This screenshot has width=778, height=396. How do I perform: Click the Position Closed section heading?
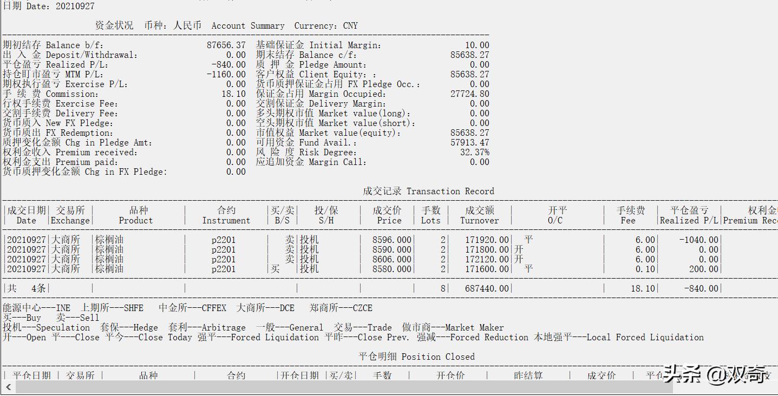pos(416,357)
